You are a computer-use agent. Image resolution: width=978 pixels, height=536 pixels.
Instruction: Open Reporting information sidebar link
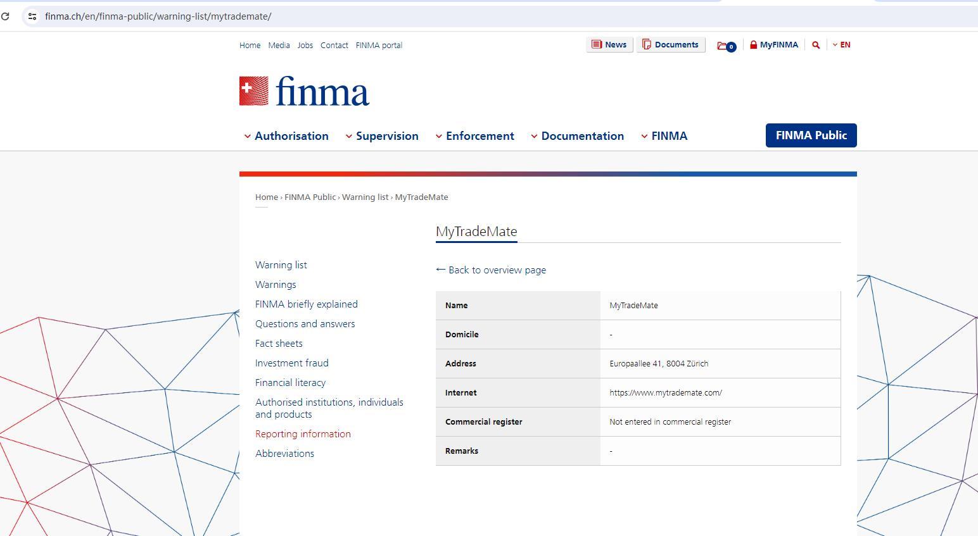coord(303,434)
